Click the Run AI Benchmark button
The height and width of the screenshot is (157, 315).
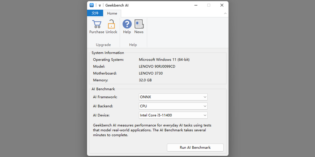pos(195,147)
